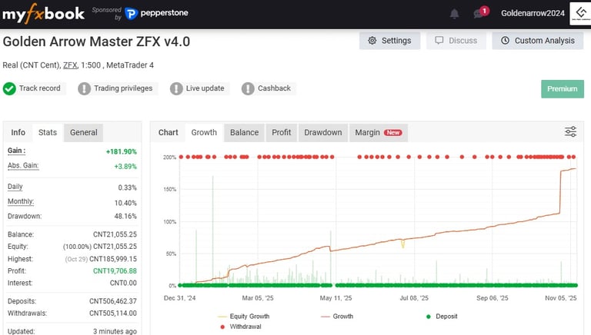591x335 pixels.
Task: Open the Pepperstone sponsor logo
Action: (156, 14)
